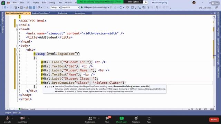Click the browser refresh circular icon
This screenshot has width=221, height=124.
coord(121,8)
